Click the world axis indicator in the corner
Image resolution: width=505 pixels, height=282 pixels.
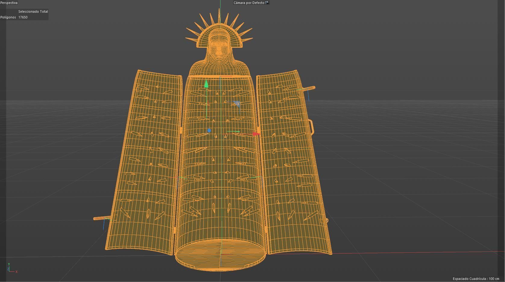[12, 268]
